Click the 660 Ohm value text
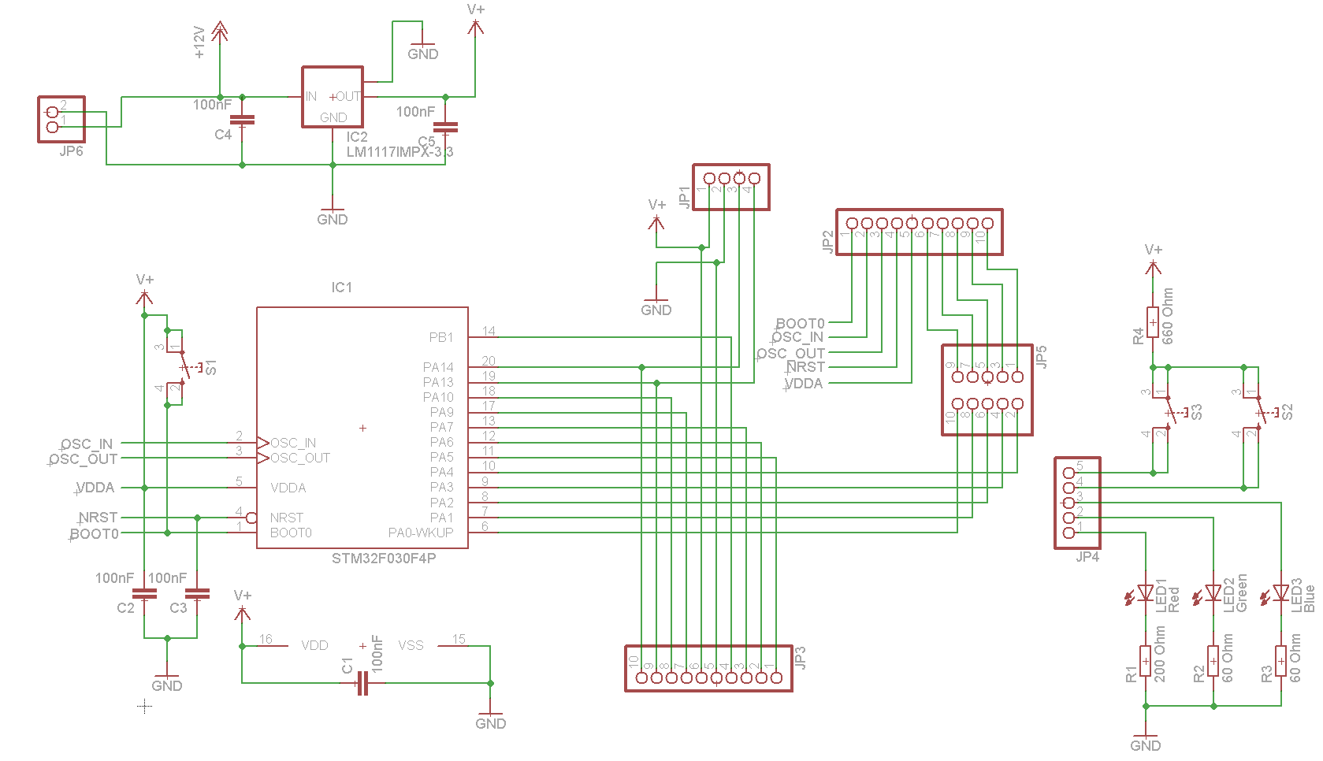 click(1168, 316)
